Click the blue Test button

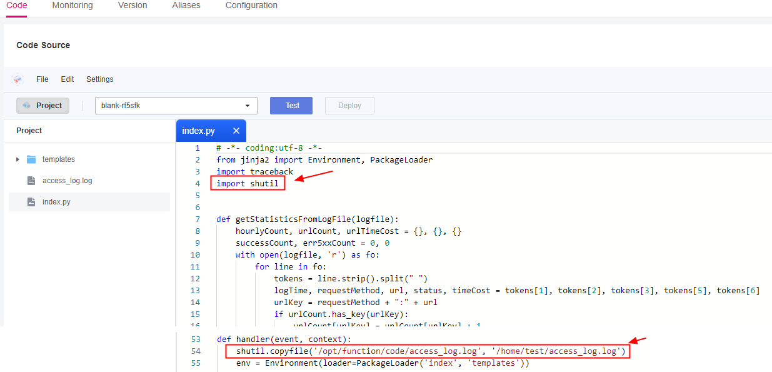291,106
